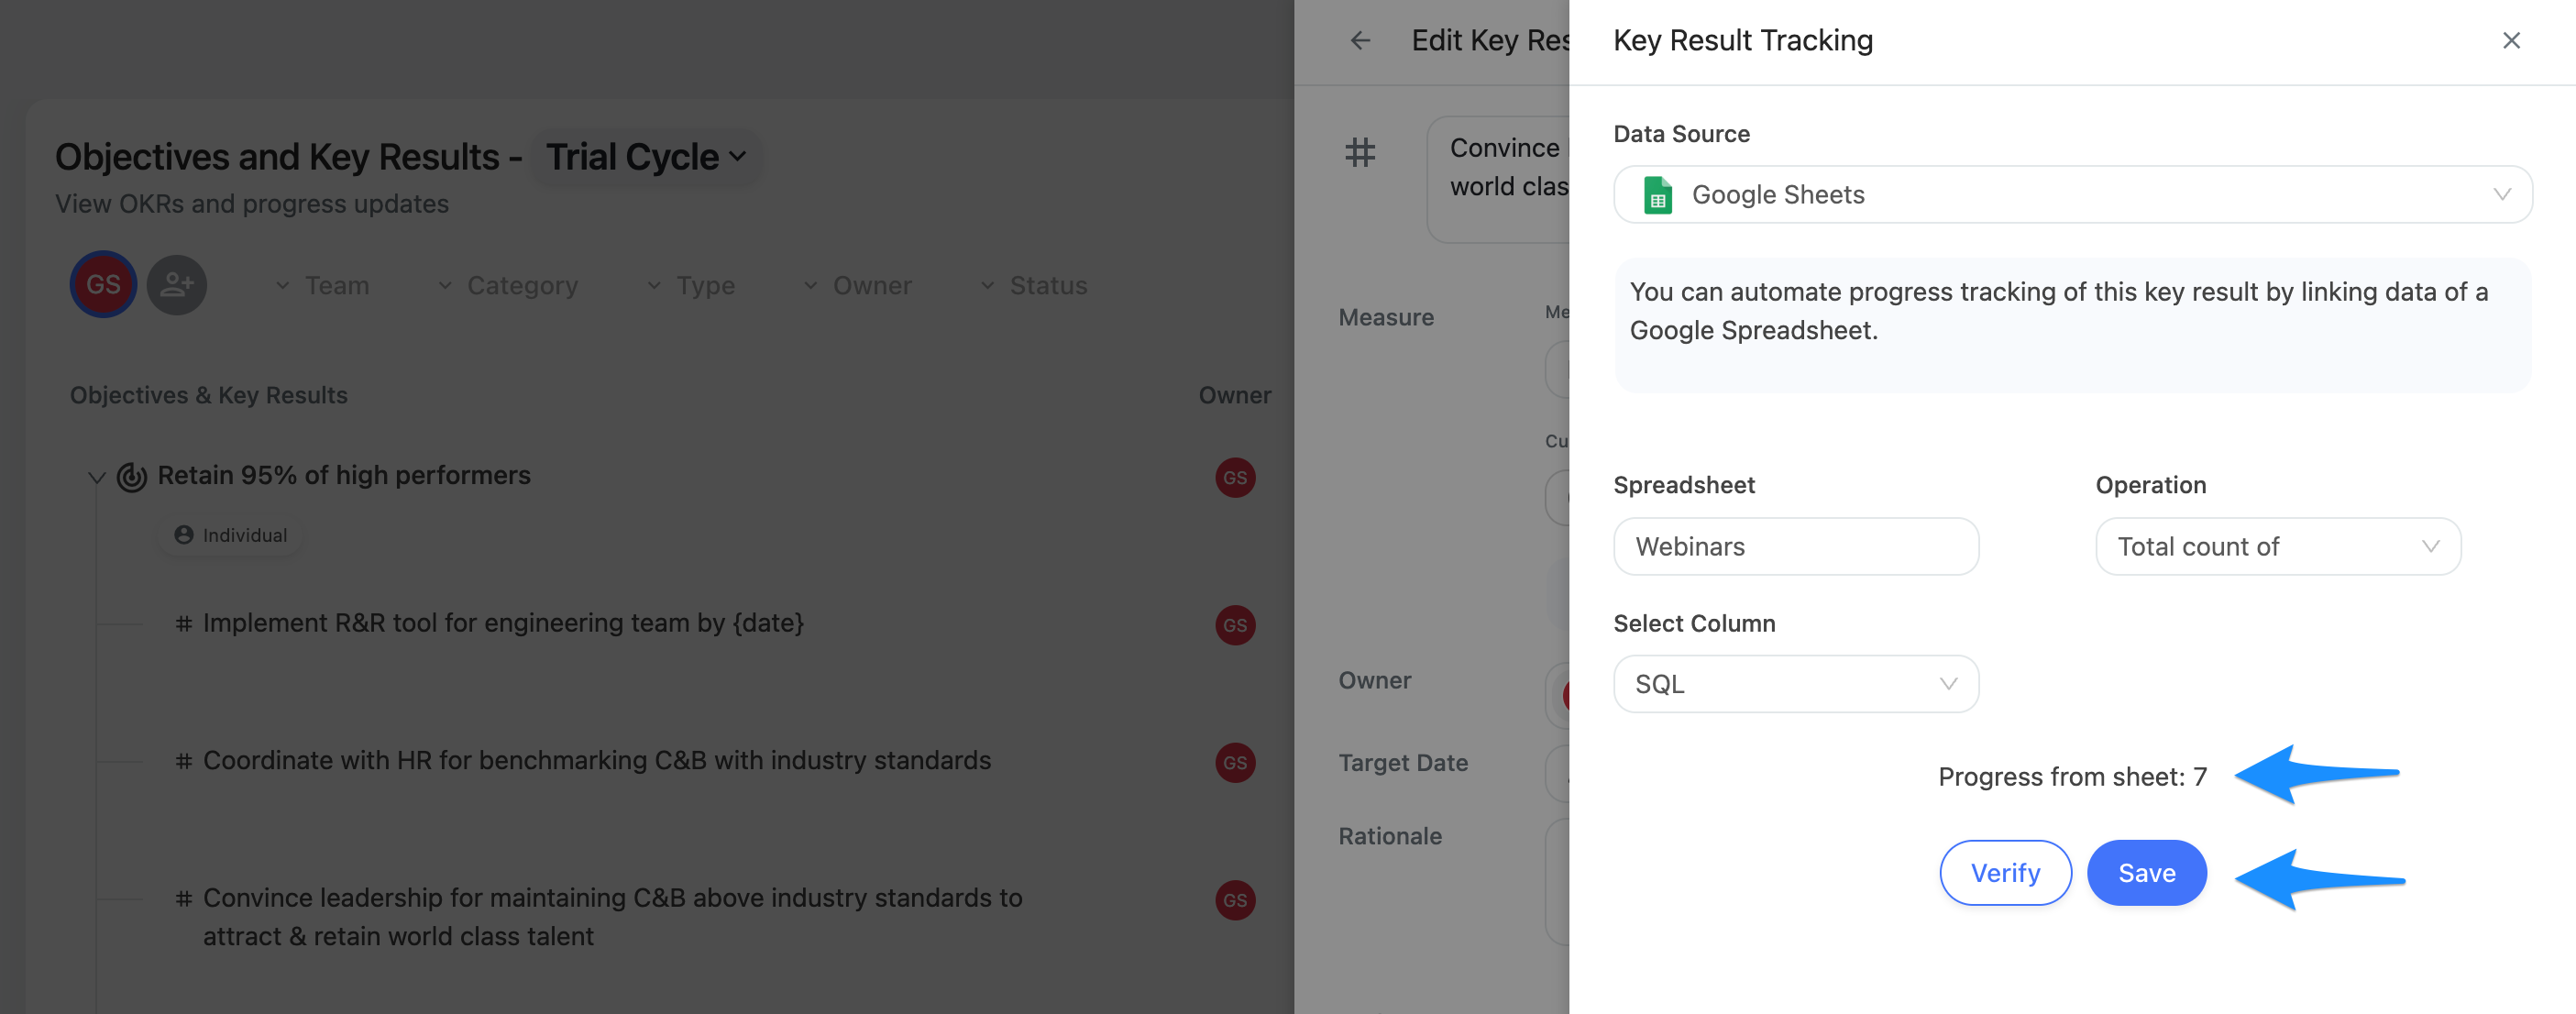The height and width of the screenshot is (1014, 2576).
Task: Click hash icon beside Implement R&R tool
Action: pyautogui.click(x=184, y=625)
